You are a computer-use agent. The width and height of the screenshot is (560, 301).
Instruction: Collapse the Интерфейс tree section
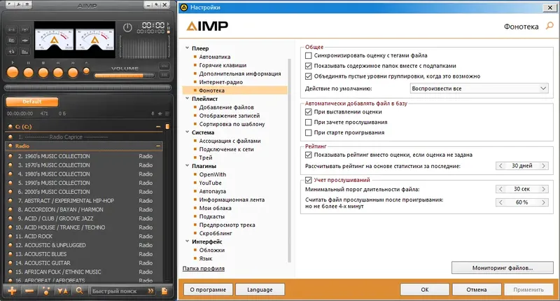click(x=187, y=241)
